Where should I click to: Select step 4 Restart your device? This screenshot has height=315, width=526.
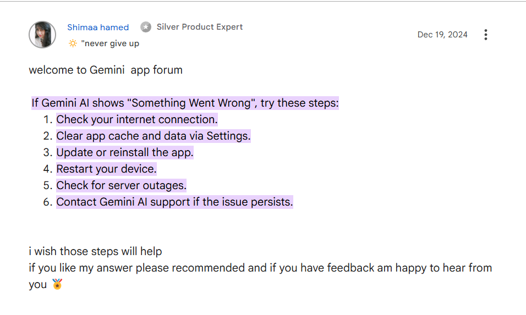tap(106, 169)
